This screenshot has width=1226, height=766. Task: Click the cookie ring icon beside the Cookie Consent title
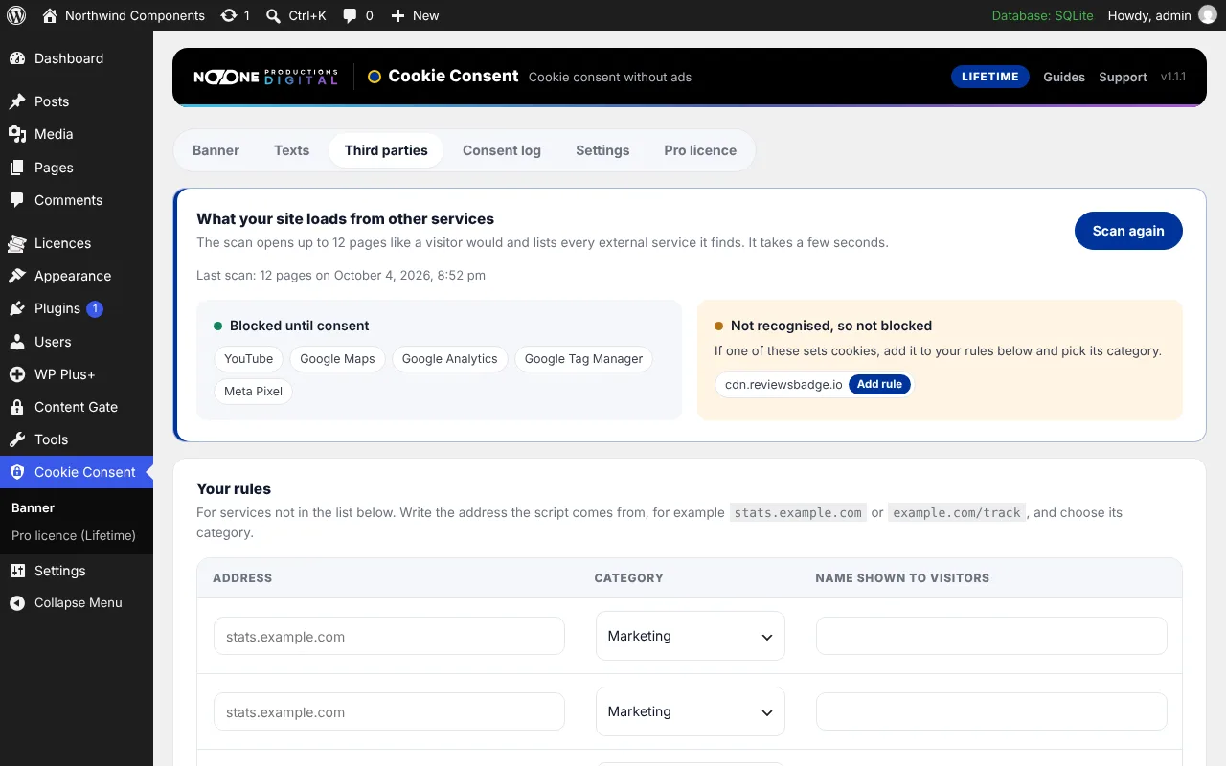pyautogui.click(x=375, y=77)
